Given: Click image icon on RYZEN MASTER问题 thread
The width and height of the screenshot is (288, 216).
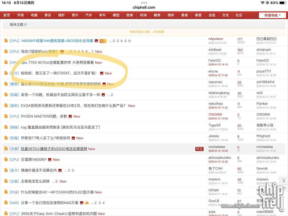Looking at the screenshot, I should pos(70,116).
